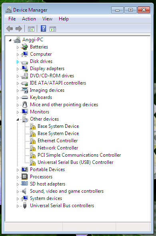This screenshot has width=156, height=236.
Task: Click the SD host adapters icon
Action: pos(25,184)
